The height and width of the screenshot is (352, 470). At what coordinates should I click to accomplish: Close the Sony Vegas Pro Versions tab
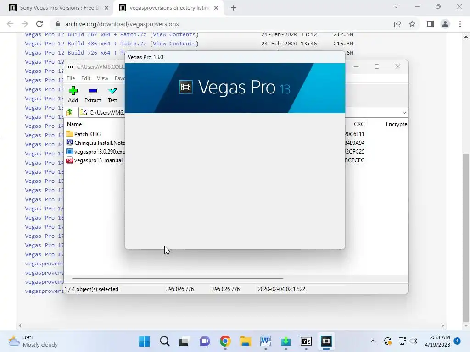[106, 8]
